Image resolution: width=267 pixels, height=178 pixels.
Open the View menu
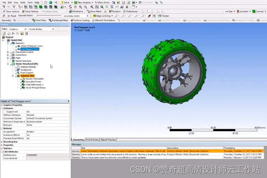(x=16, y=3)
